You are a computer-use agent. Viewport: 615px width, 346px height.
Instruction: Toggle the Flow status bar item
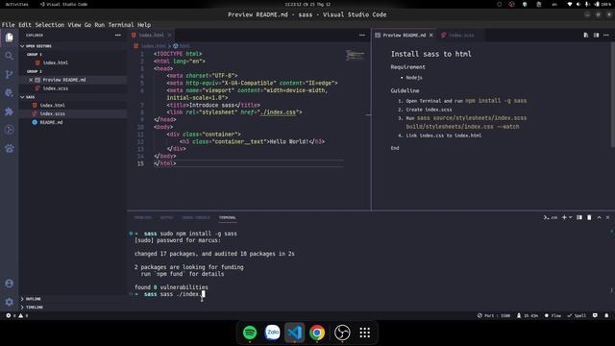click(x=553, y=315)
